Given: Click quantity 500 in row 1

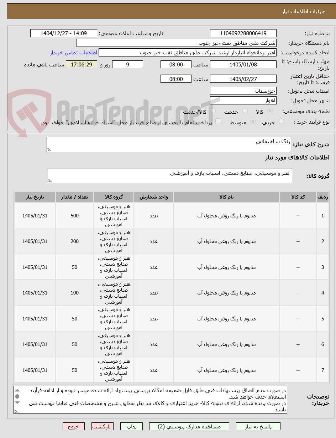Looking at the screenshot, I should (x=75, y=216).
